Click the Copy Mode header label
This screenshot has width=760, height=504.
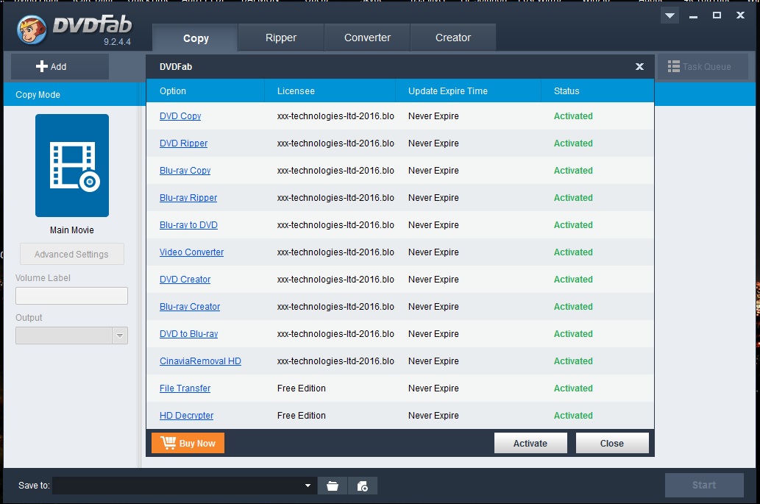coord(38,94)
